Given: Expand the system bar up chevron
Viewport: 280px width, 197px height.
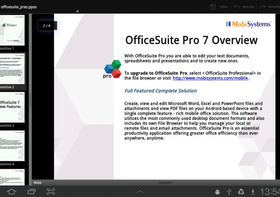Looking at the screenshot, I should point(140,192).
